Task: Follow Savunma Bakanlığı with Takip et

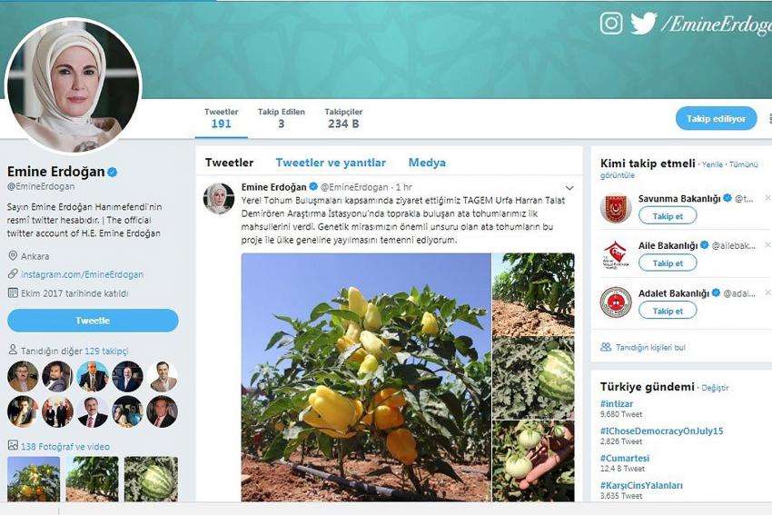Action: pyautogui.click(x=668, y=215)
